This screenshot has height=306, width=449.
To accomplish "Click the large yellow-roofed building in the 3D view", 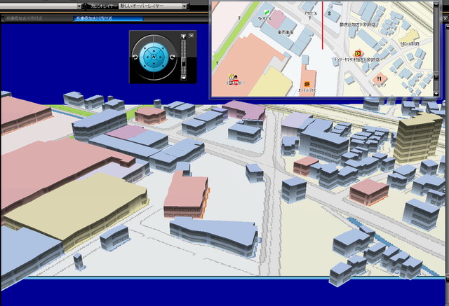I will point(76,210).
